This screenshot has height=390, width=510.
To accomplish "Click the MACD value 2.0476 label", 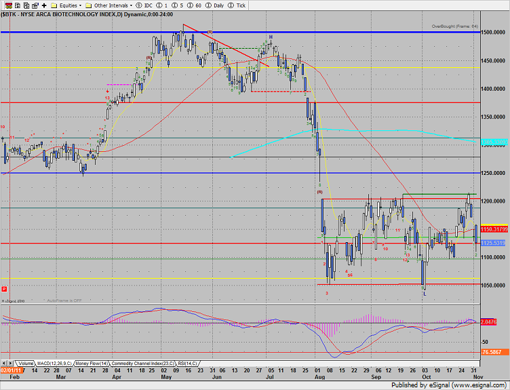I will click(488, 322).
